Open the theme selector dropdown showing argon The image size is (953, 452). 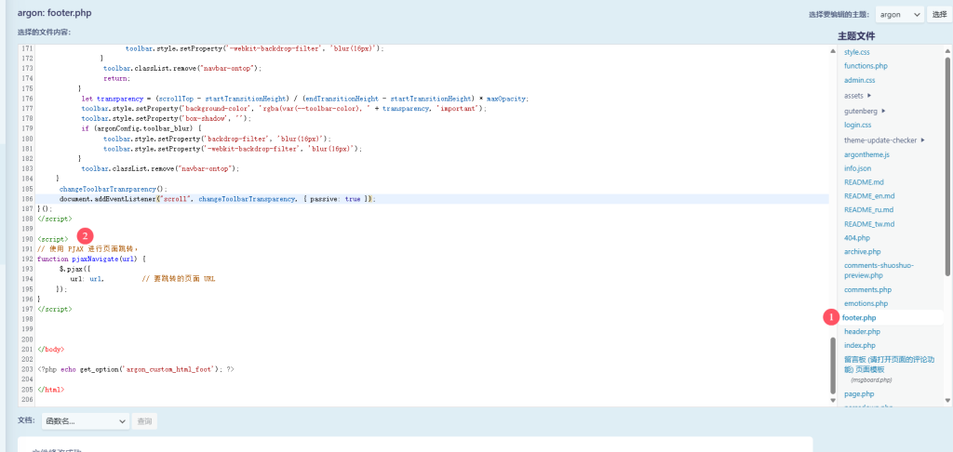(x=900, y=15)
